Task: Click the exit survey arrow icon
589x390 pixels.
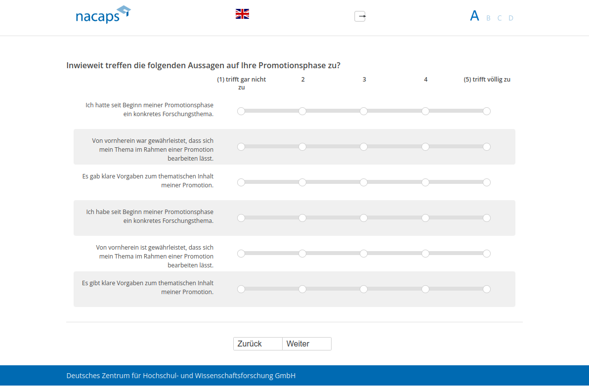Action: [x=360, y=16]
